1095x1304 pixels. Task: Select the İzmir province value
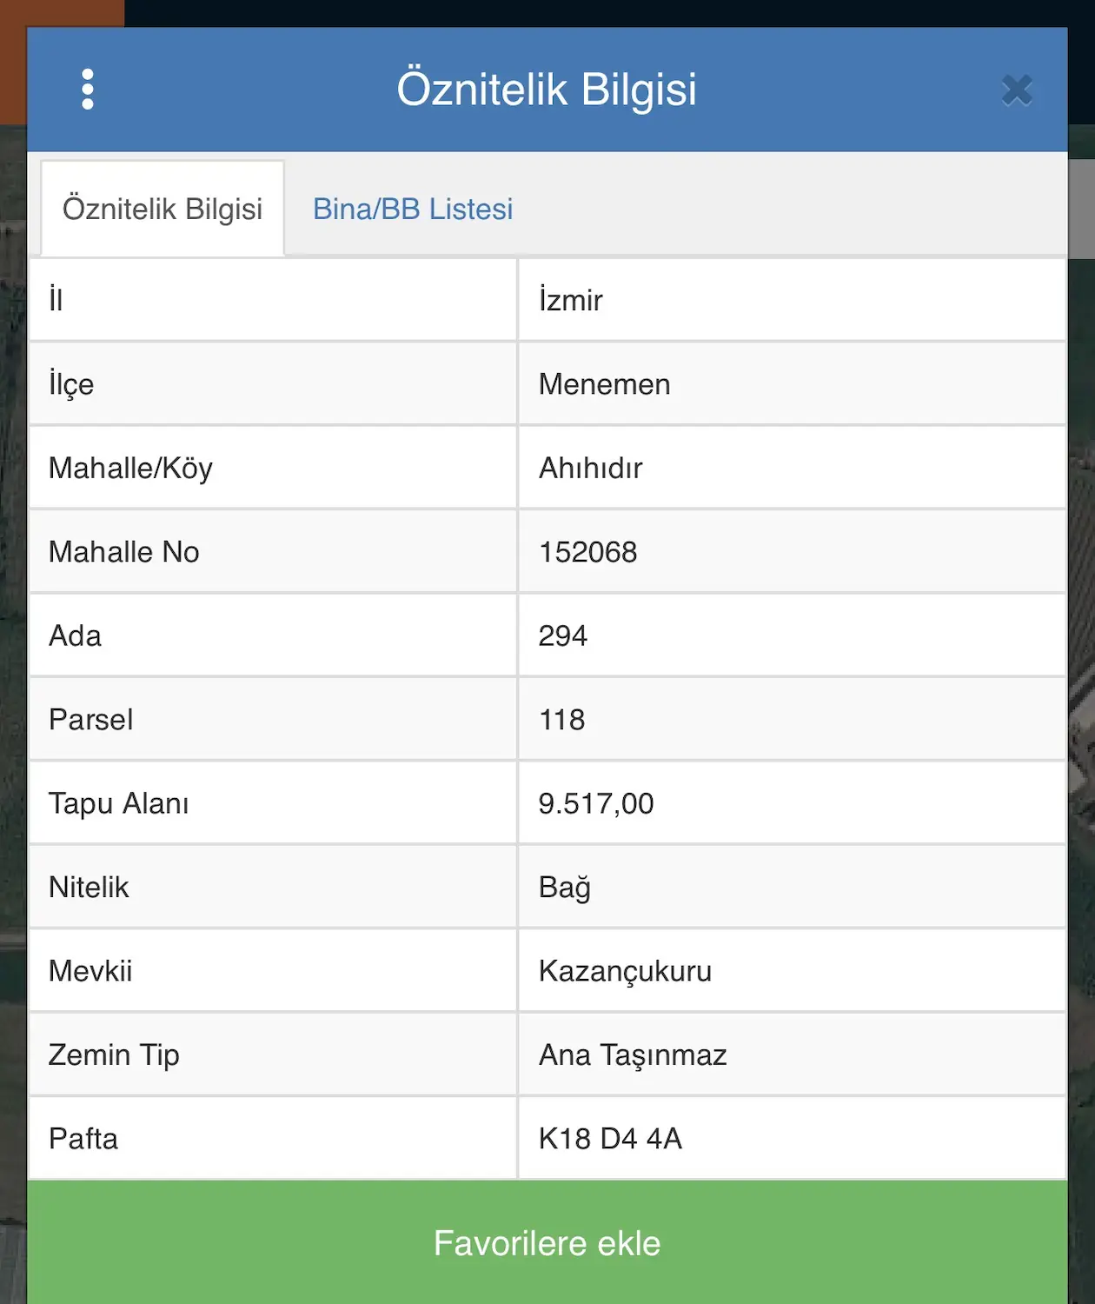571,300
